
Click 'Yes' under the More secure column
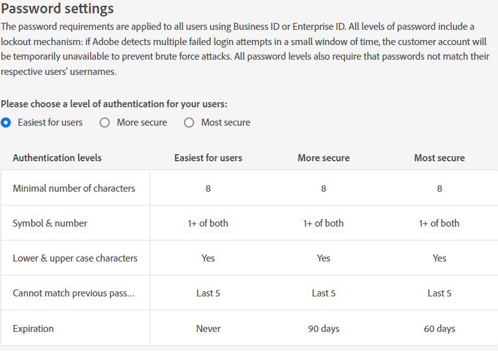click(x=324, y=258)
